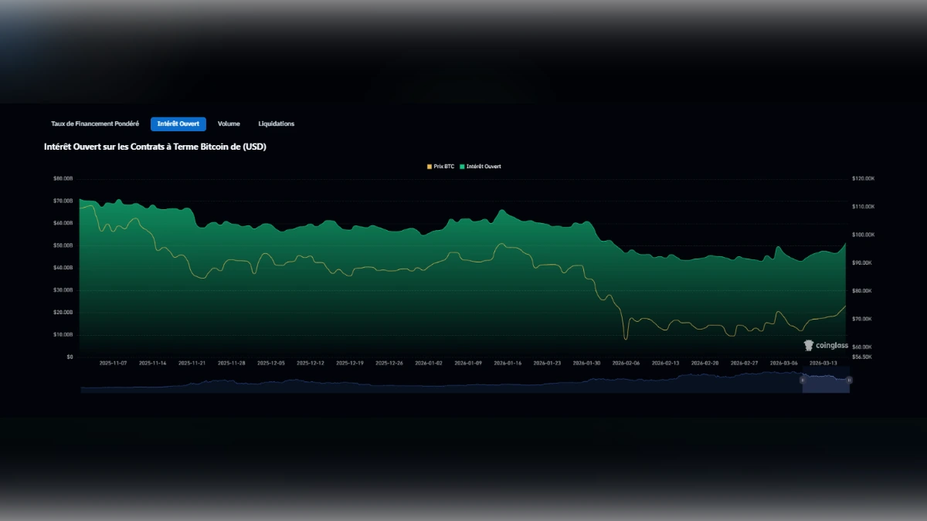Screen dimensions: 927x521
Task: Click the chart title about Contrats à Terme Bitcoin
Action: (154, 146)
